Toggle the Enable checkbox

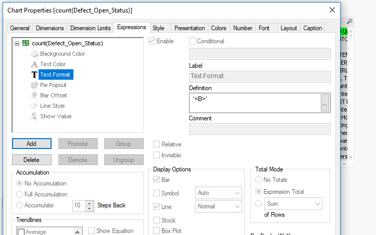[x=152, y=41]
